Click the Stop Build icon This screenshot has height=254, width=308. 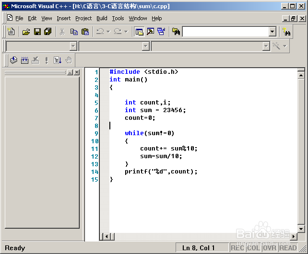point(36,60)
